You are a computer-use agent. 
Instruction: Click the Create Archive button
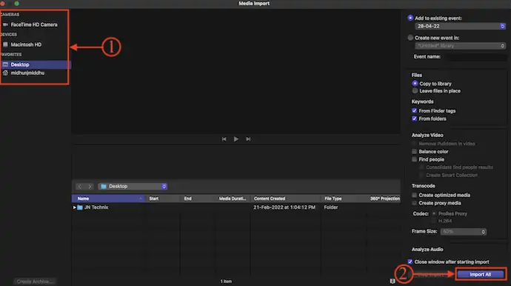click(35, 281)
